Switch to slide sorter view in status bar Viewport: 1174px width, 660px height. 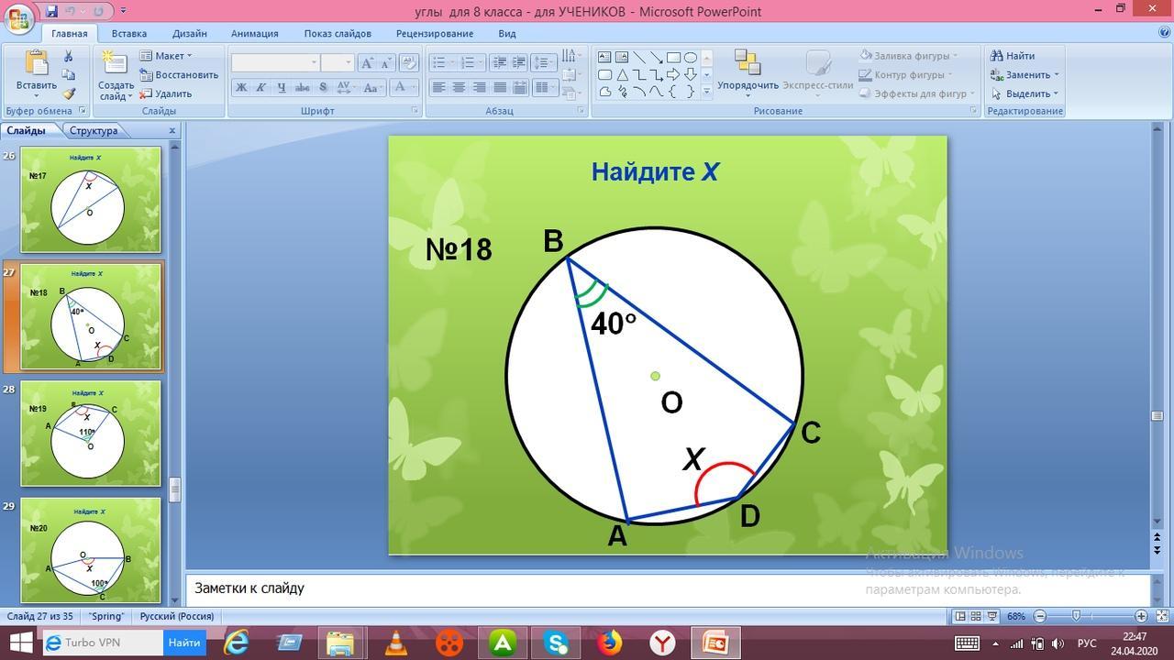point(976,616)
